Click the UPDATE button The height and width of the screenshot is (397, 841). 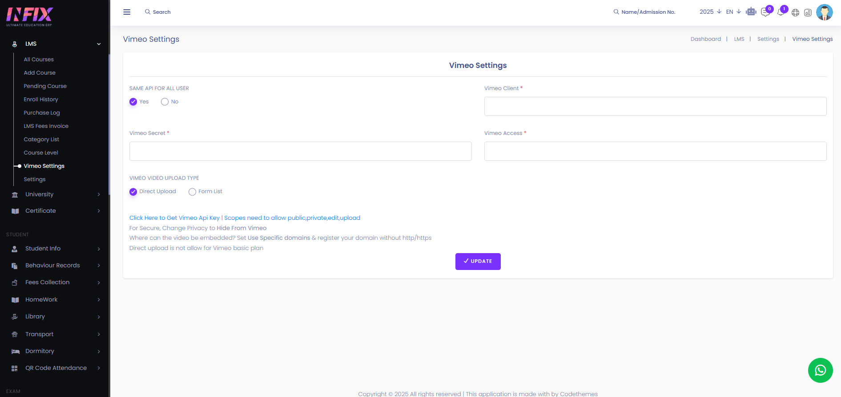478,262
